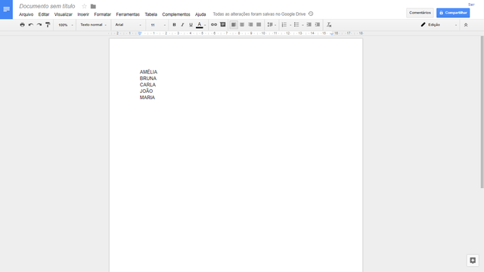Image resolution: width=484 pixels, height=272 pixels.
Task: Apply a bulleted list
Action: pos(296,25)
